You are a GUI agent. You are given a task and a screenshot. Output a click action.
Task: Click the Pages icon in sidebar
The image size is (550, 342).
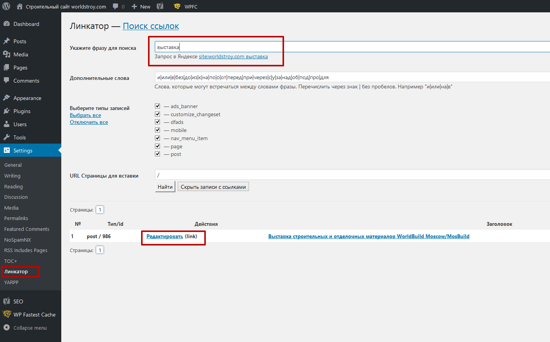pos(7,68)
